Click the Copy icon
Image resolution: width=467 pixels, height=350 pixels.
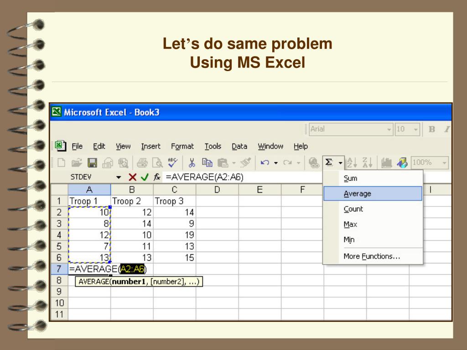[207, 163]
